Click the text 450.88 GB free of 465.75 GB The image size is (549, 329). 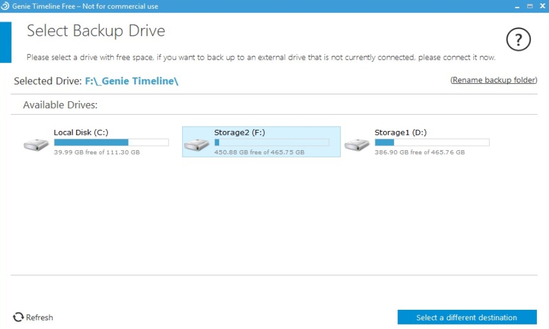point(259,152)
